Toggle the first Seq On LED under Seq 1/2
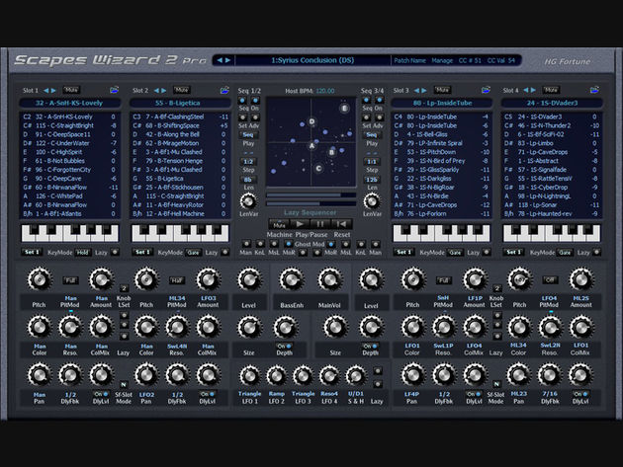623x467 pixels. 242,100
